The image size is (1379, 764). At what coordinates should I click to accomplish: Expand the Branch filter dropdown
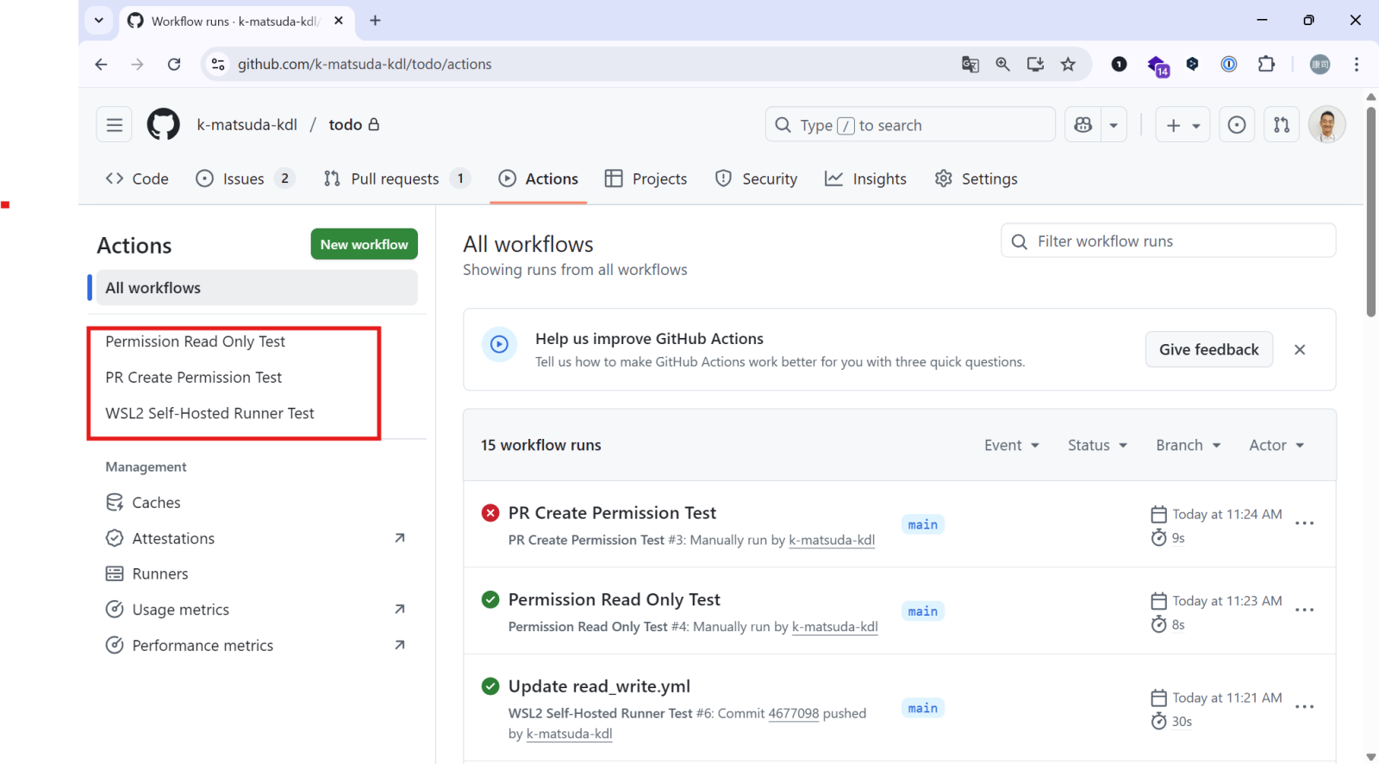click(1188, 445)
